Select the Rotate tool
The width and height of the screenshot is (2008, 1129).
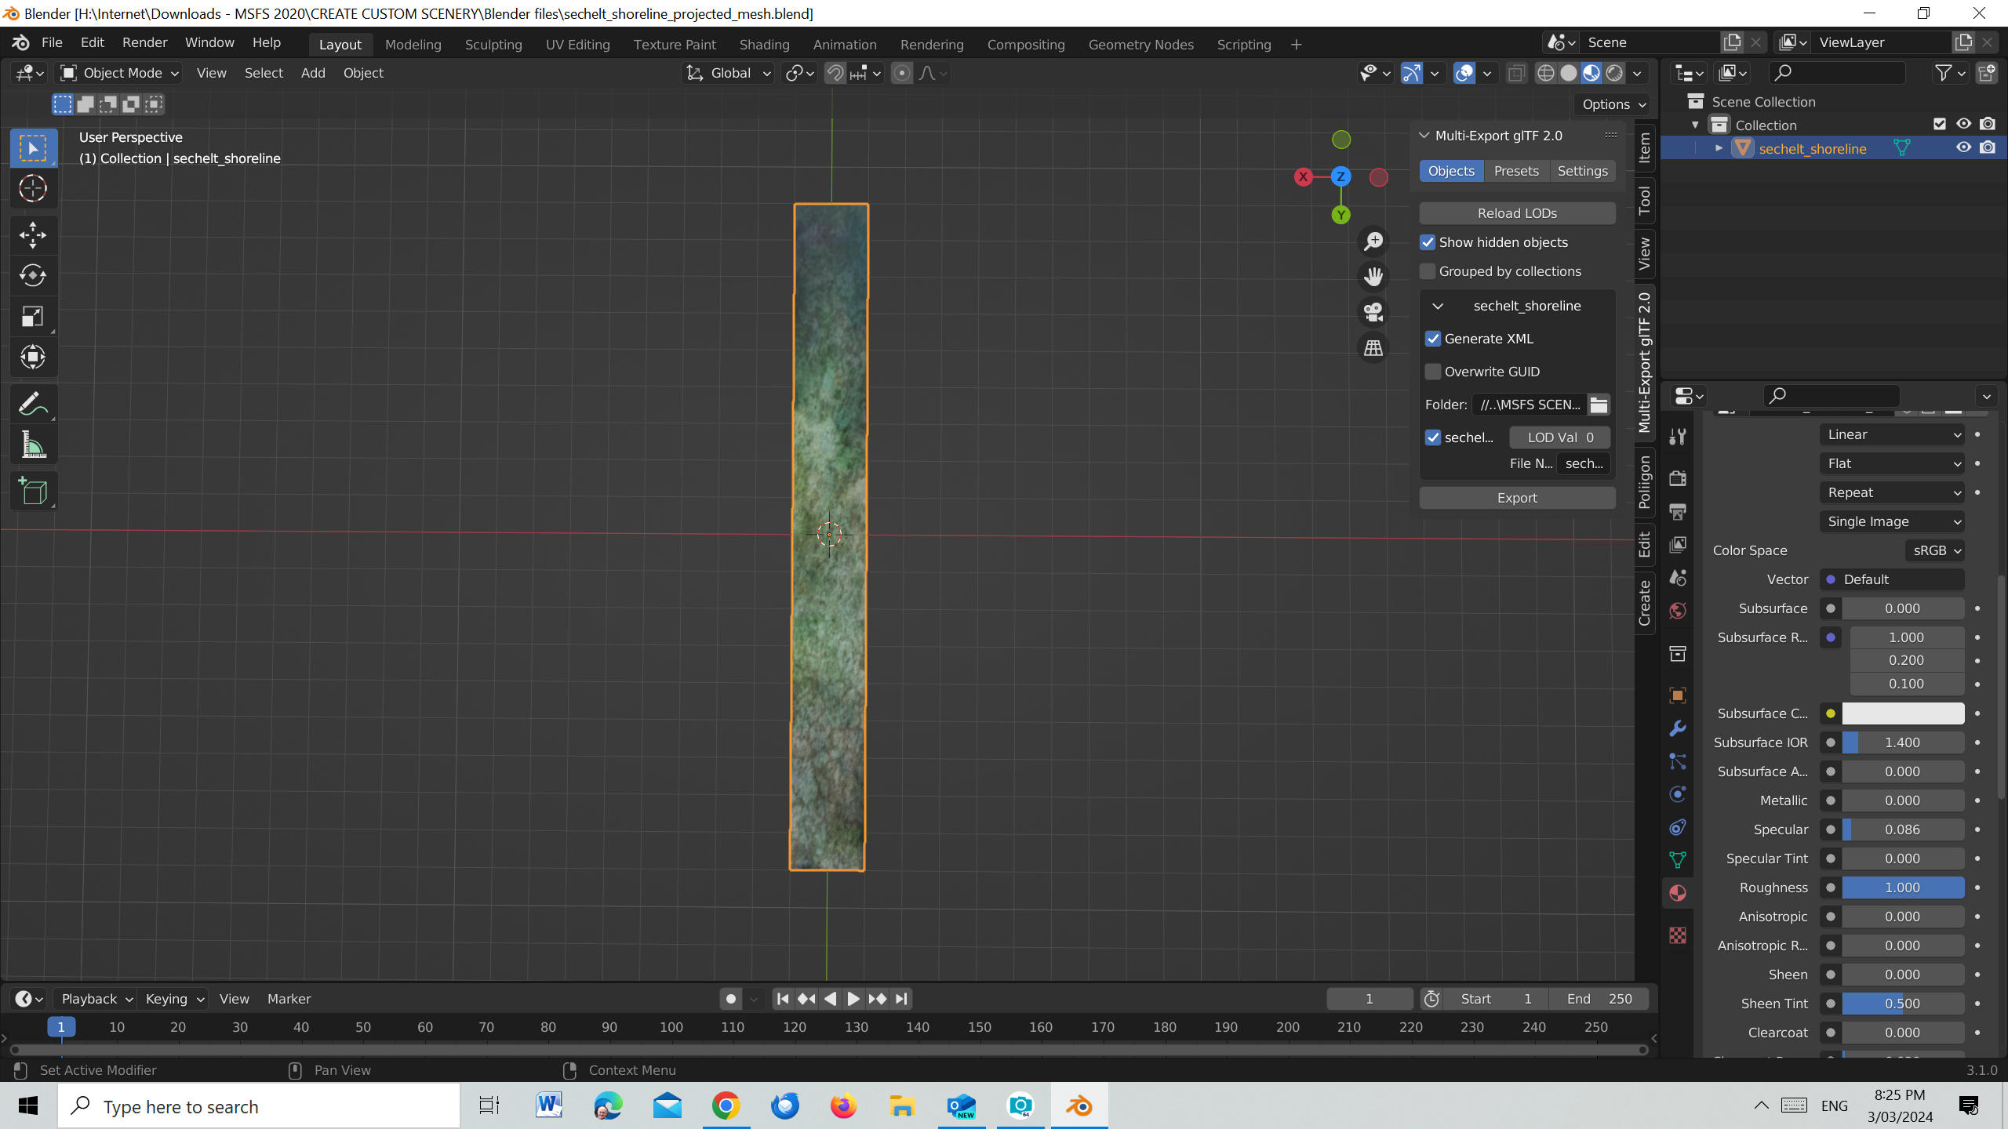click(x=33, y=276)
